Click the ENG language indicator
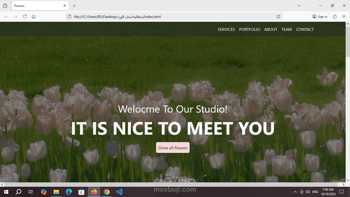 click(x=315, y=192)
